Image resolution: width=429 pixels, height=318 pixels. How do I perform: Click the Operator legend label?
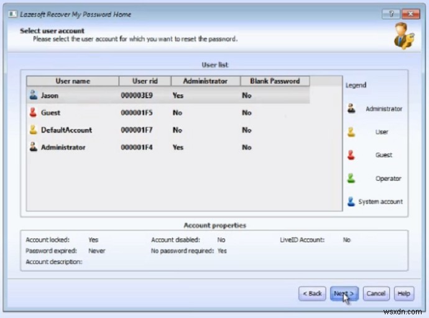pyautogui.click(x=388, y=178)
